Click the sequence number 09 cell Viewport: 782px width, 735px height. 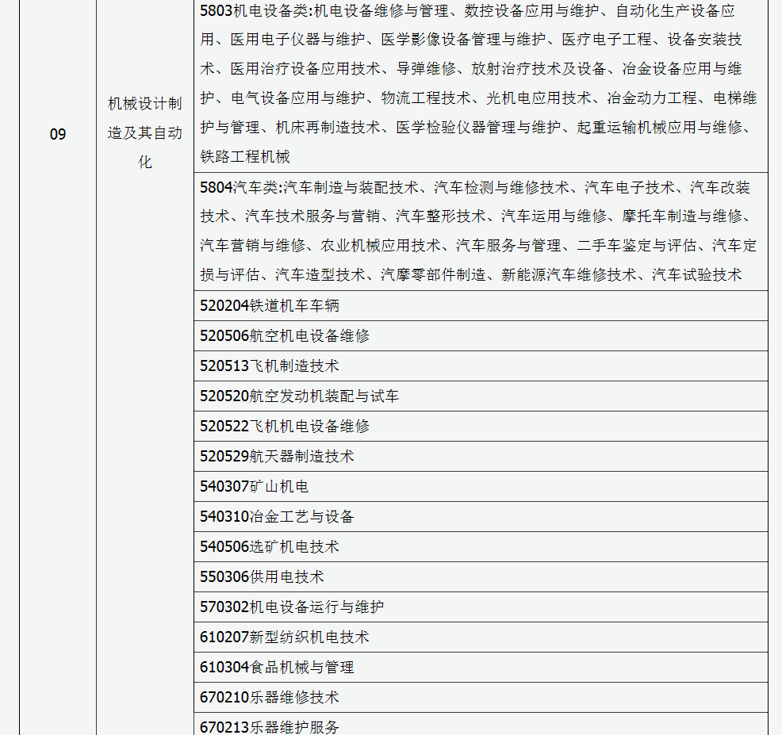[58, 134]
